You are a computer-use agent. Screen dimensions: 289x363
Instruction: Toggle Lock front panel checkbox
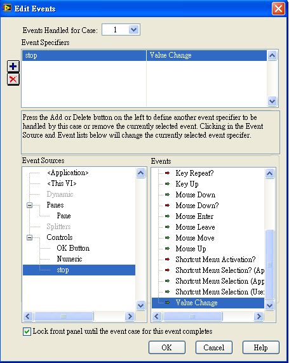(x=27, y=331)
